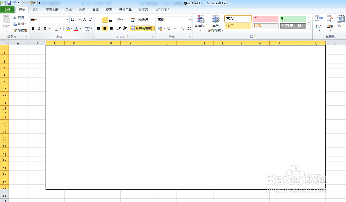346x202 pixels.
Task: Switch to the Page Layout (页面布局) tab
Action: [52, 10]
